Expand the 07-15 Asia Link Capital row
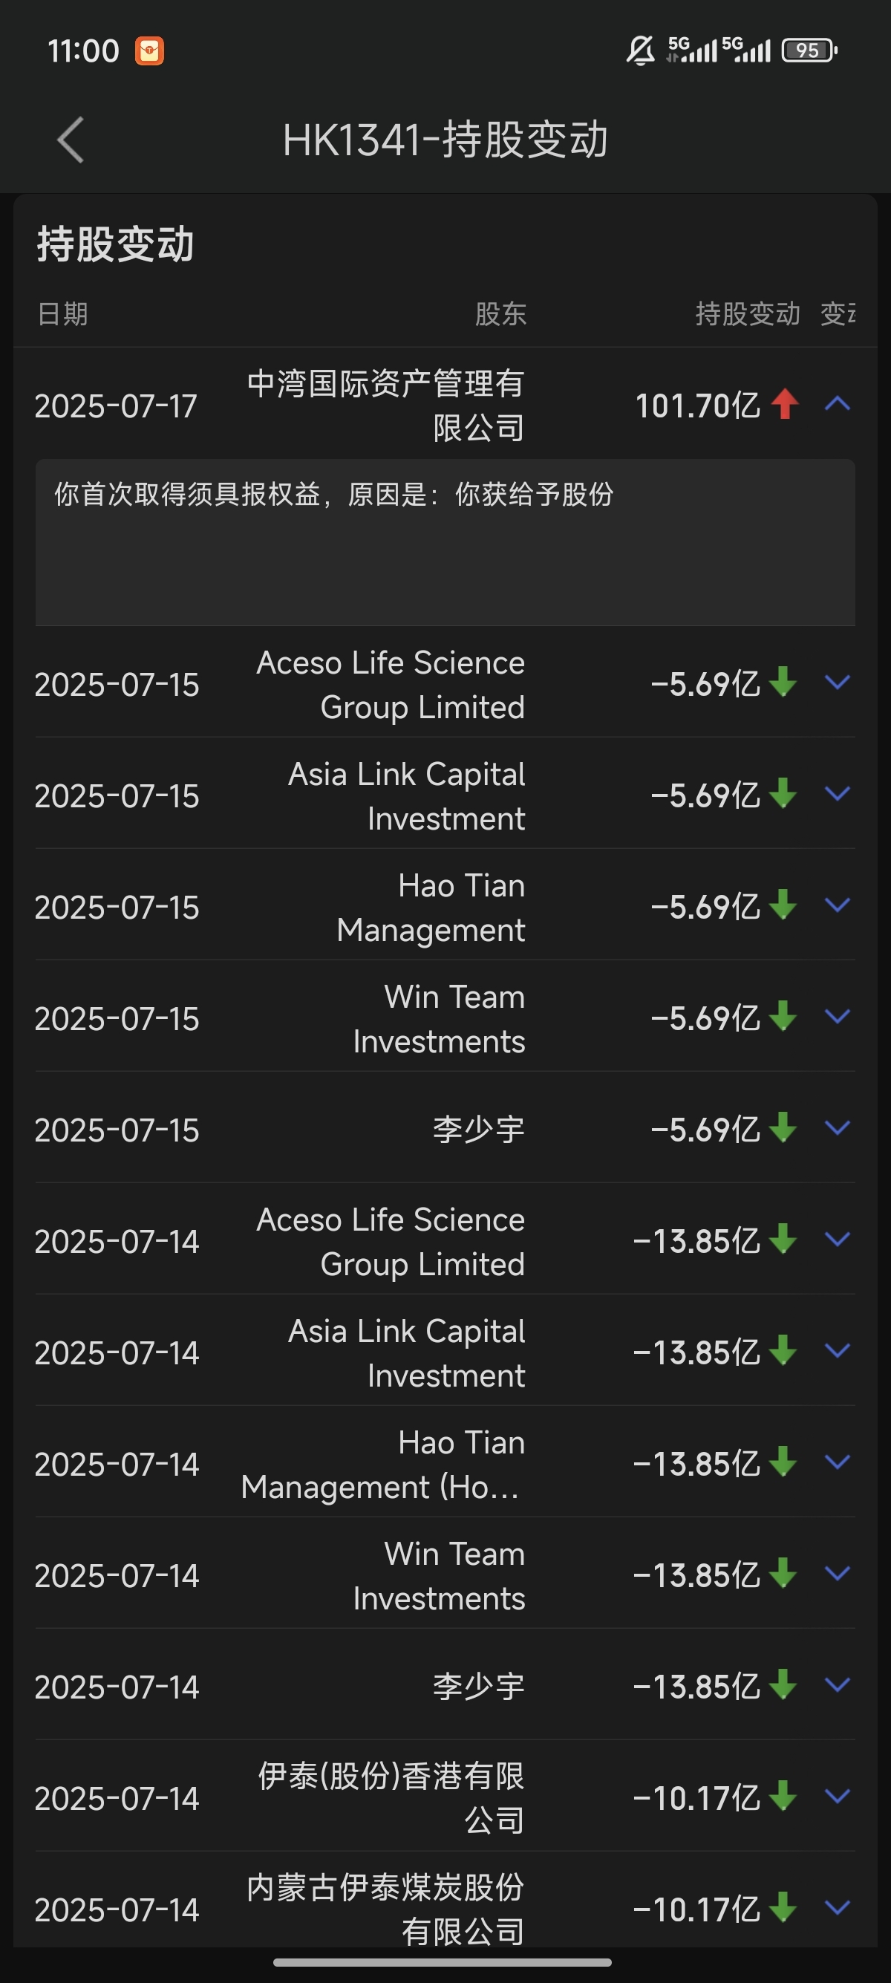 tap(837, 794)
